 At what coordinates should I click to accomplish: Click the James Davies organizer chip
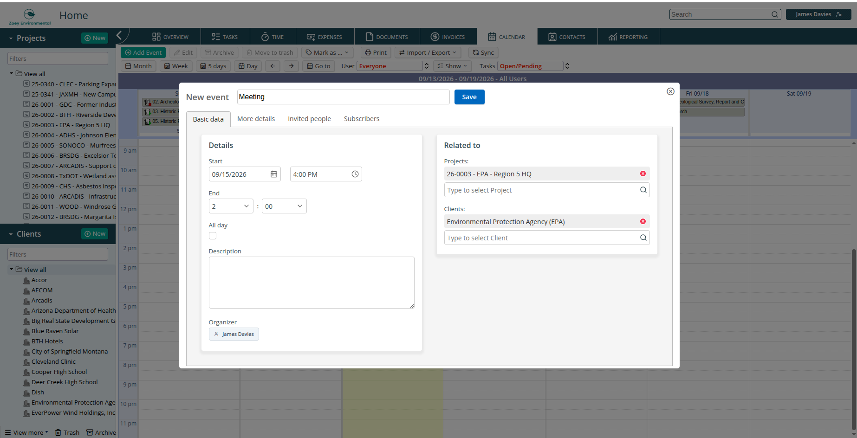pos(234,334)
